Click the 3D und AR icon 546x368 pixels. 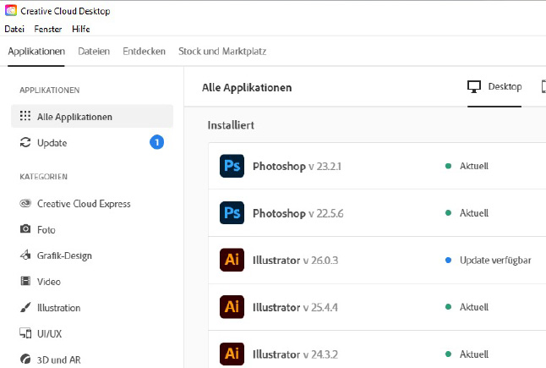click(x=25, y=359)
